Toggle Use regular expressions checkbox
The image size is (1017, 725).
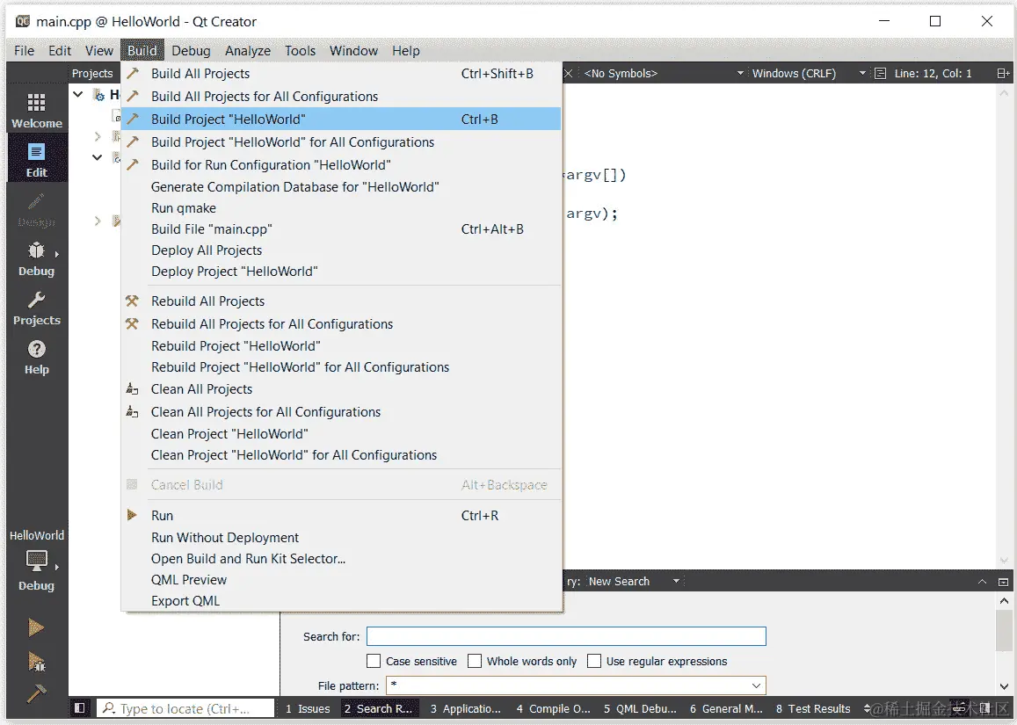594,661
